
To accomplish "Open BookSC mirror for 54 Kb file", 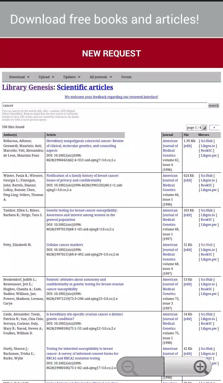I will click(x=206, y=324).
